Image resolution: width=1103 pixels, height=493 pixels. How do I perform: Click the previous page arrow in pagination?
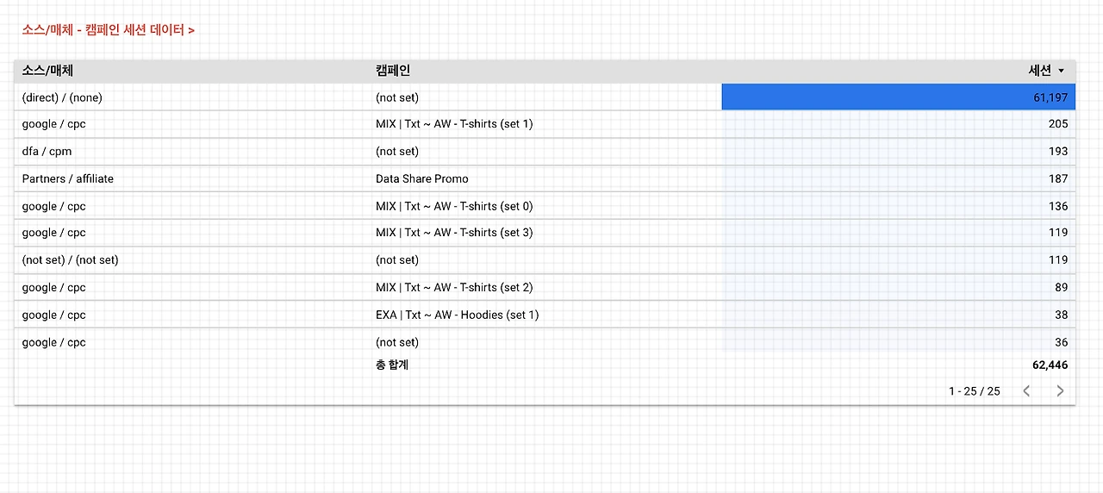coord(1026,391)
